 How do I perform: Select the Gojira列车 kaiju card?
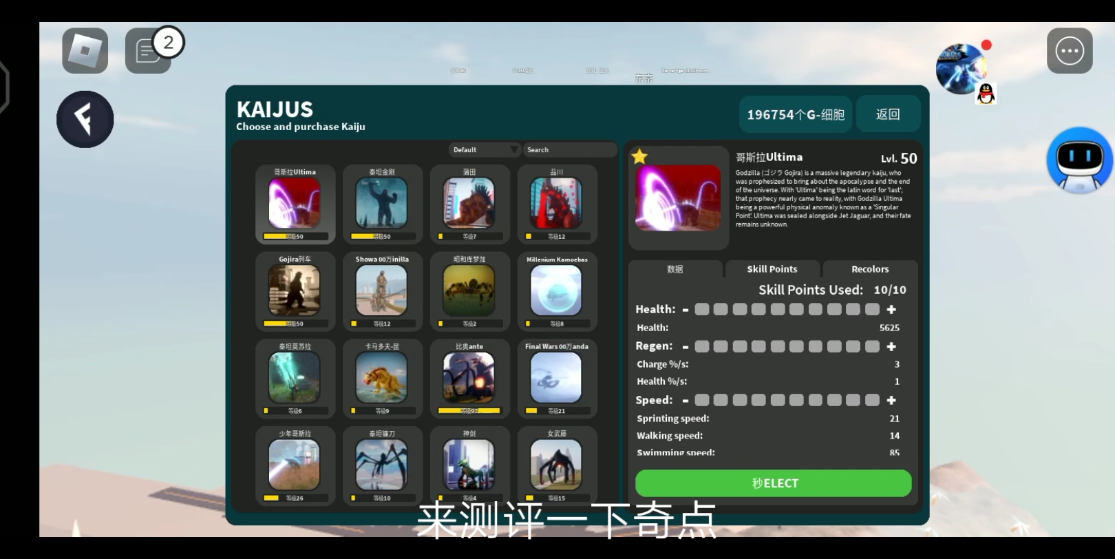tap(295, 291)
